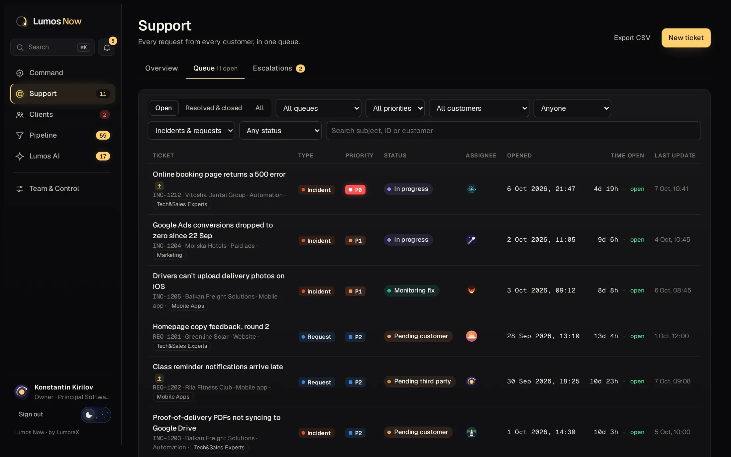Click escalation arrow icon on REQ-1202

(159, 378)
